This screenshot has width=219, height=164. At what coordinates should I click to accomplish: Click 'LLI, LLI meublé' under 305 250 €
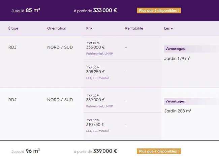point(97,78)
